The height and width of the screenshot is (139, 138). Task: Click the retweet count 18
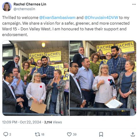point(43,134)
